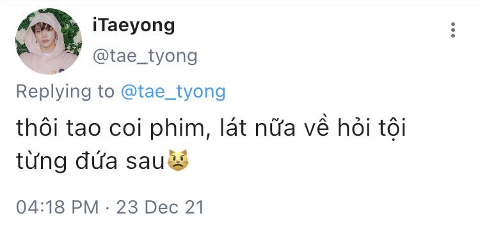Click the gray "Replying to" label
Screen dimensions: 480x232
(65, 92)
